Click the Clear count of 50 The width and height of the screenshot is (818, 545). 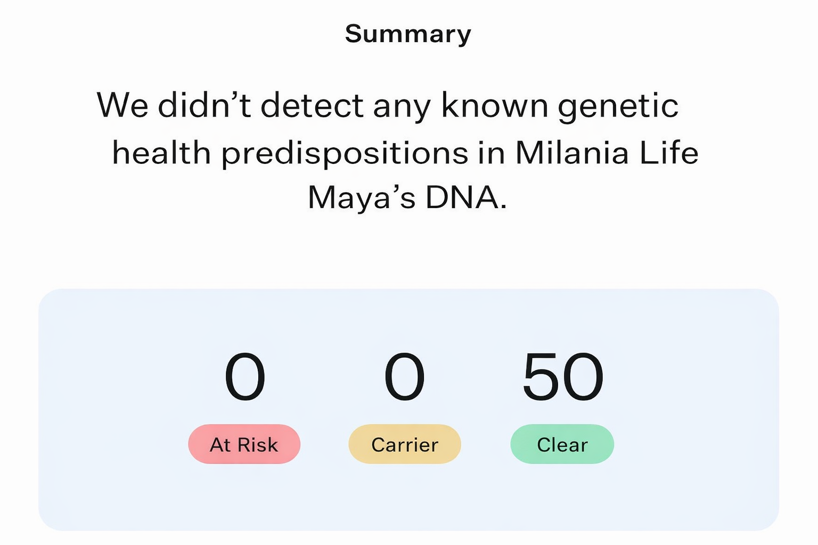[563, 377]
